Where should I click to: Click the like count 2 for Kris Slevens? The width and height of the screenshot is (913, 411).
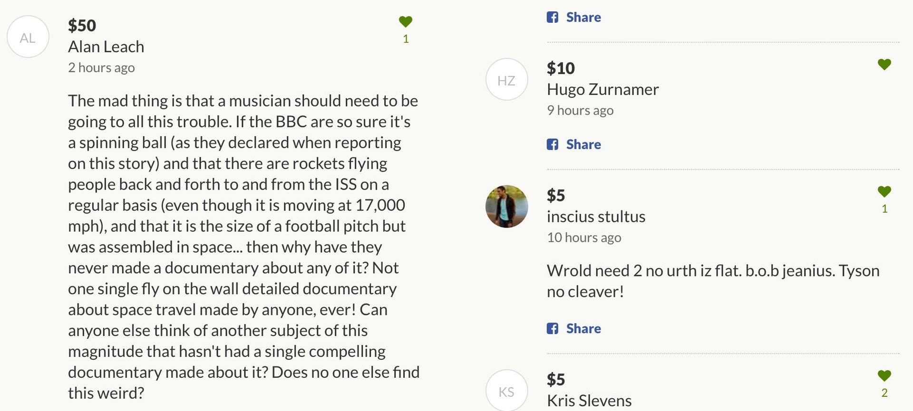(884, 393)
